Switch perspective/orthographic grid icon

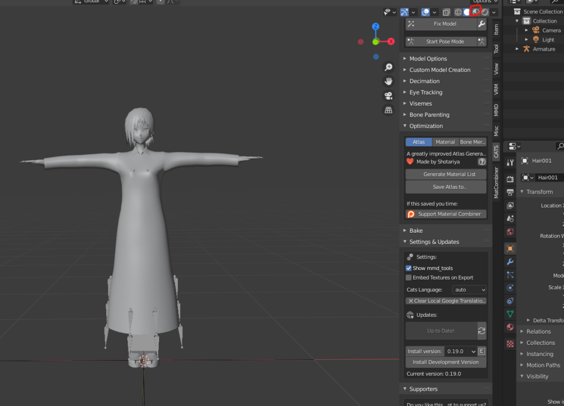(x=388, y=111)
